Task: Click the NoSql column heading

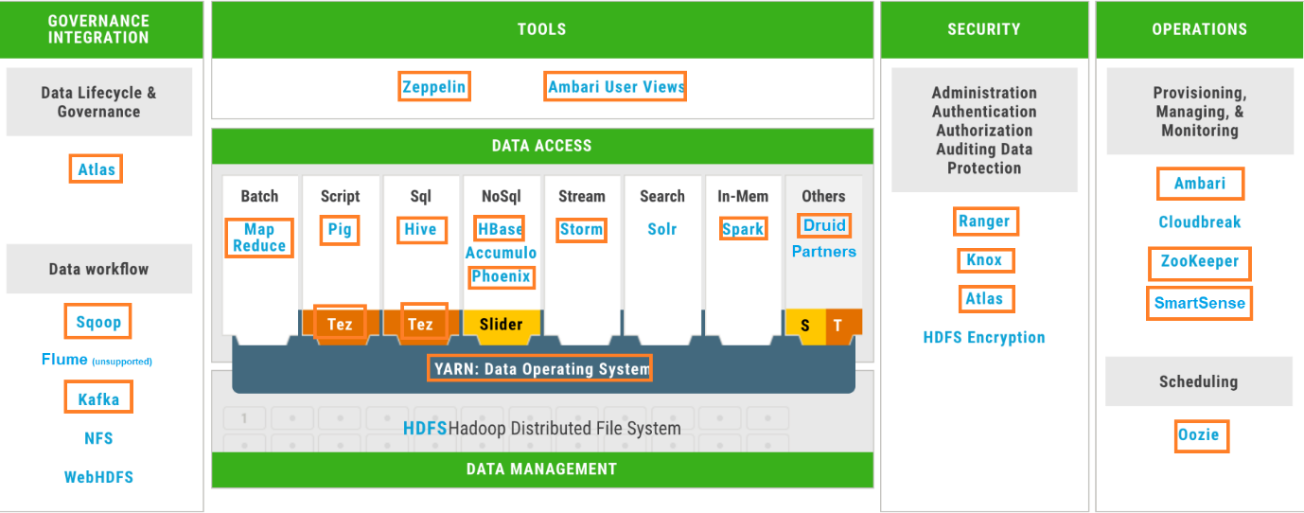Action: [x=501, y=196]
